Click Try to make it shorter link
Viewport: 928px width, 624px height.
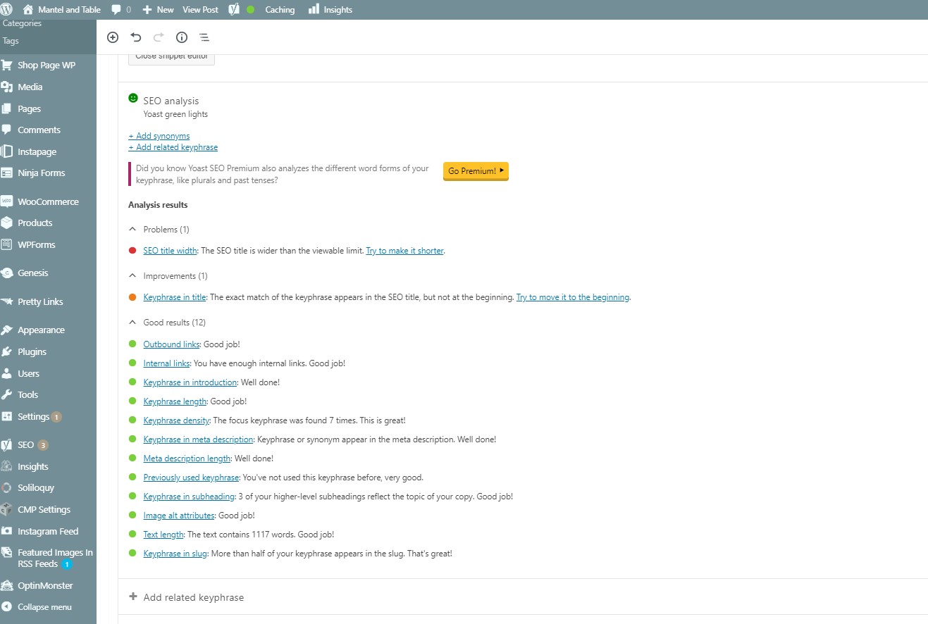[404, 251]
